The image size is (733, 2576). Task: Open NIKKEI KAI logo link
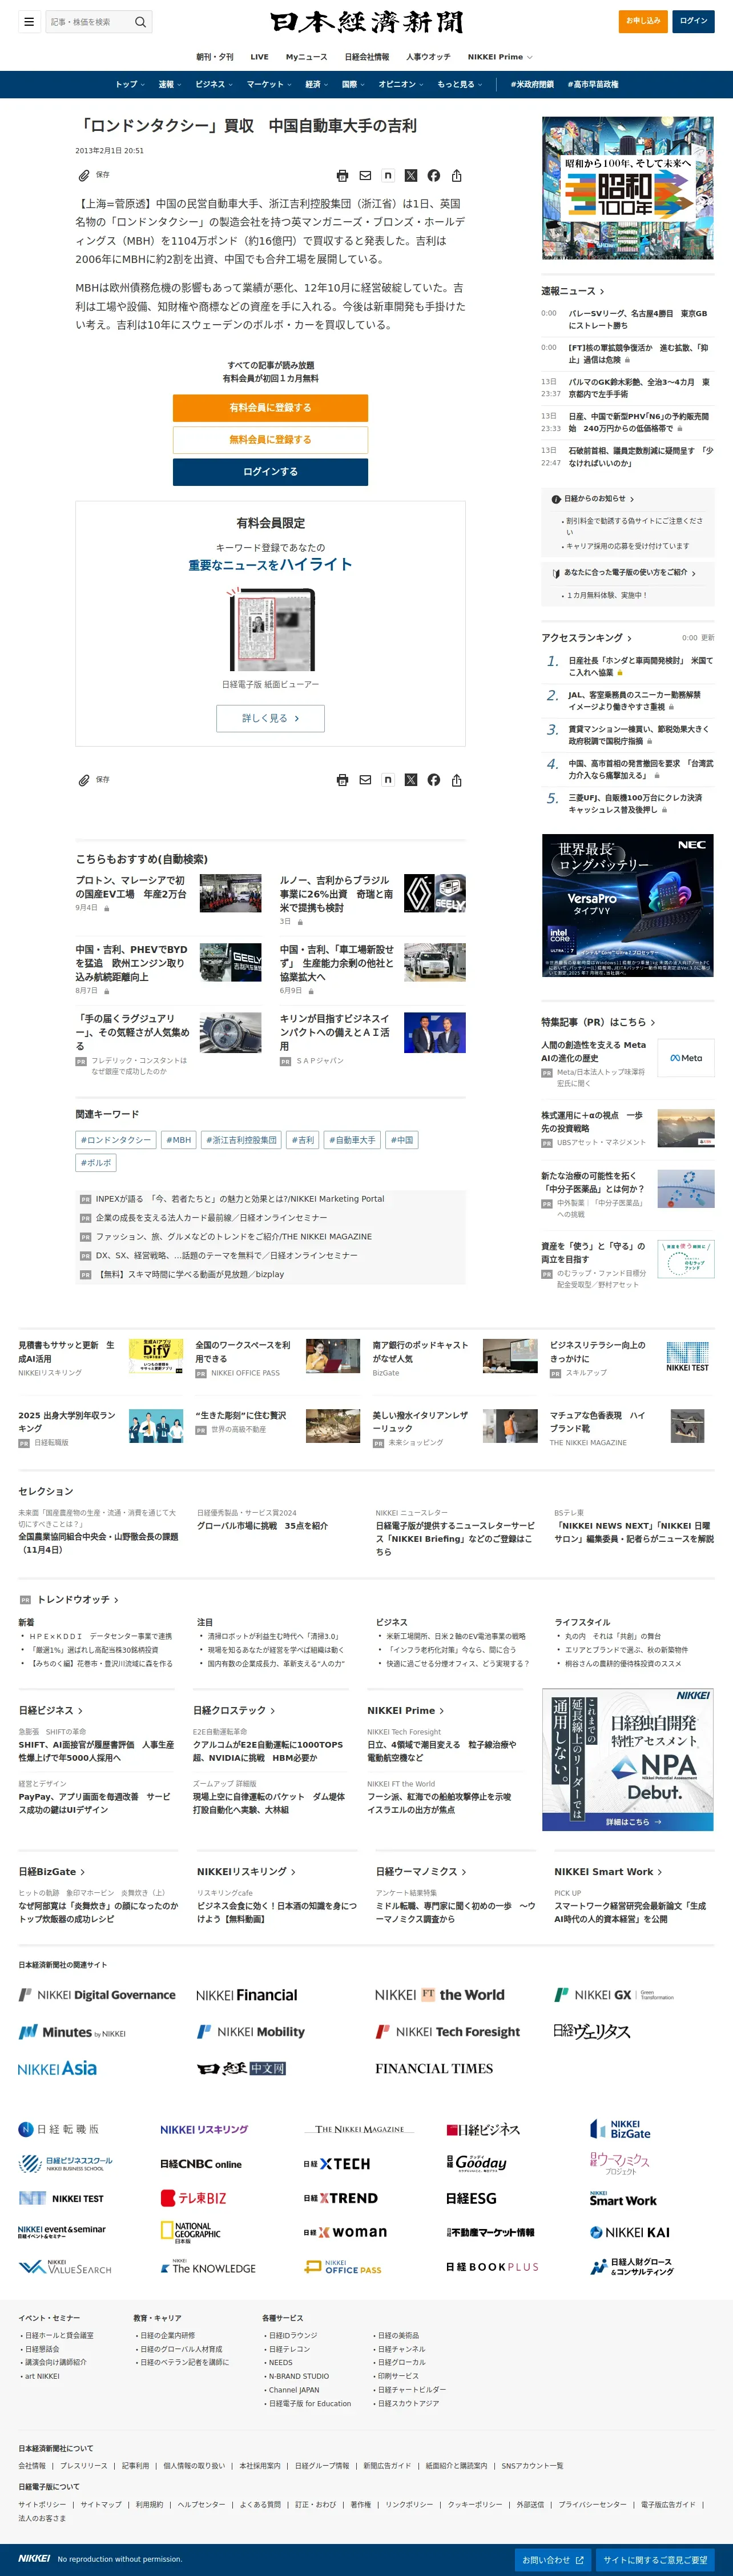click(x=630, y=2232)
